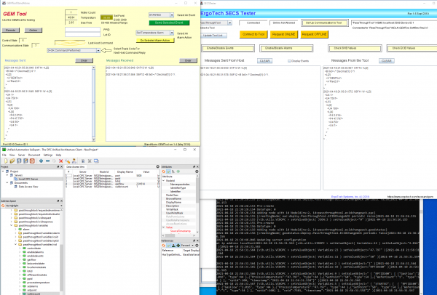Click the Online button in GEM Tool
This screenshot has height=295, width=437.
[x=34, y=30]
